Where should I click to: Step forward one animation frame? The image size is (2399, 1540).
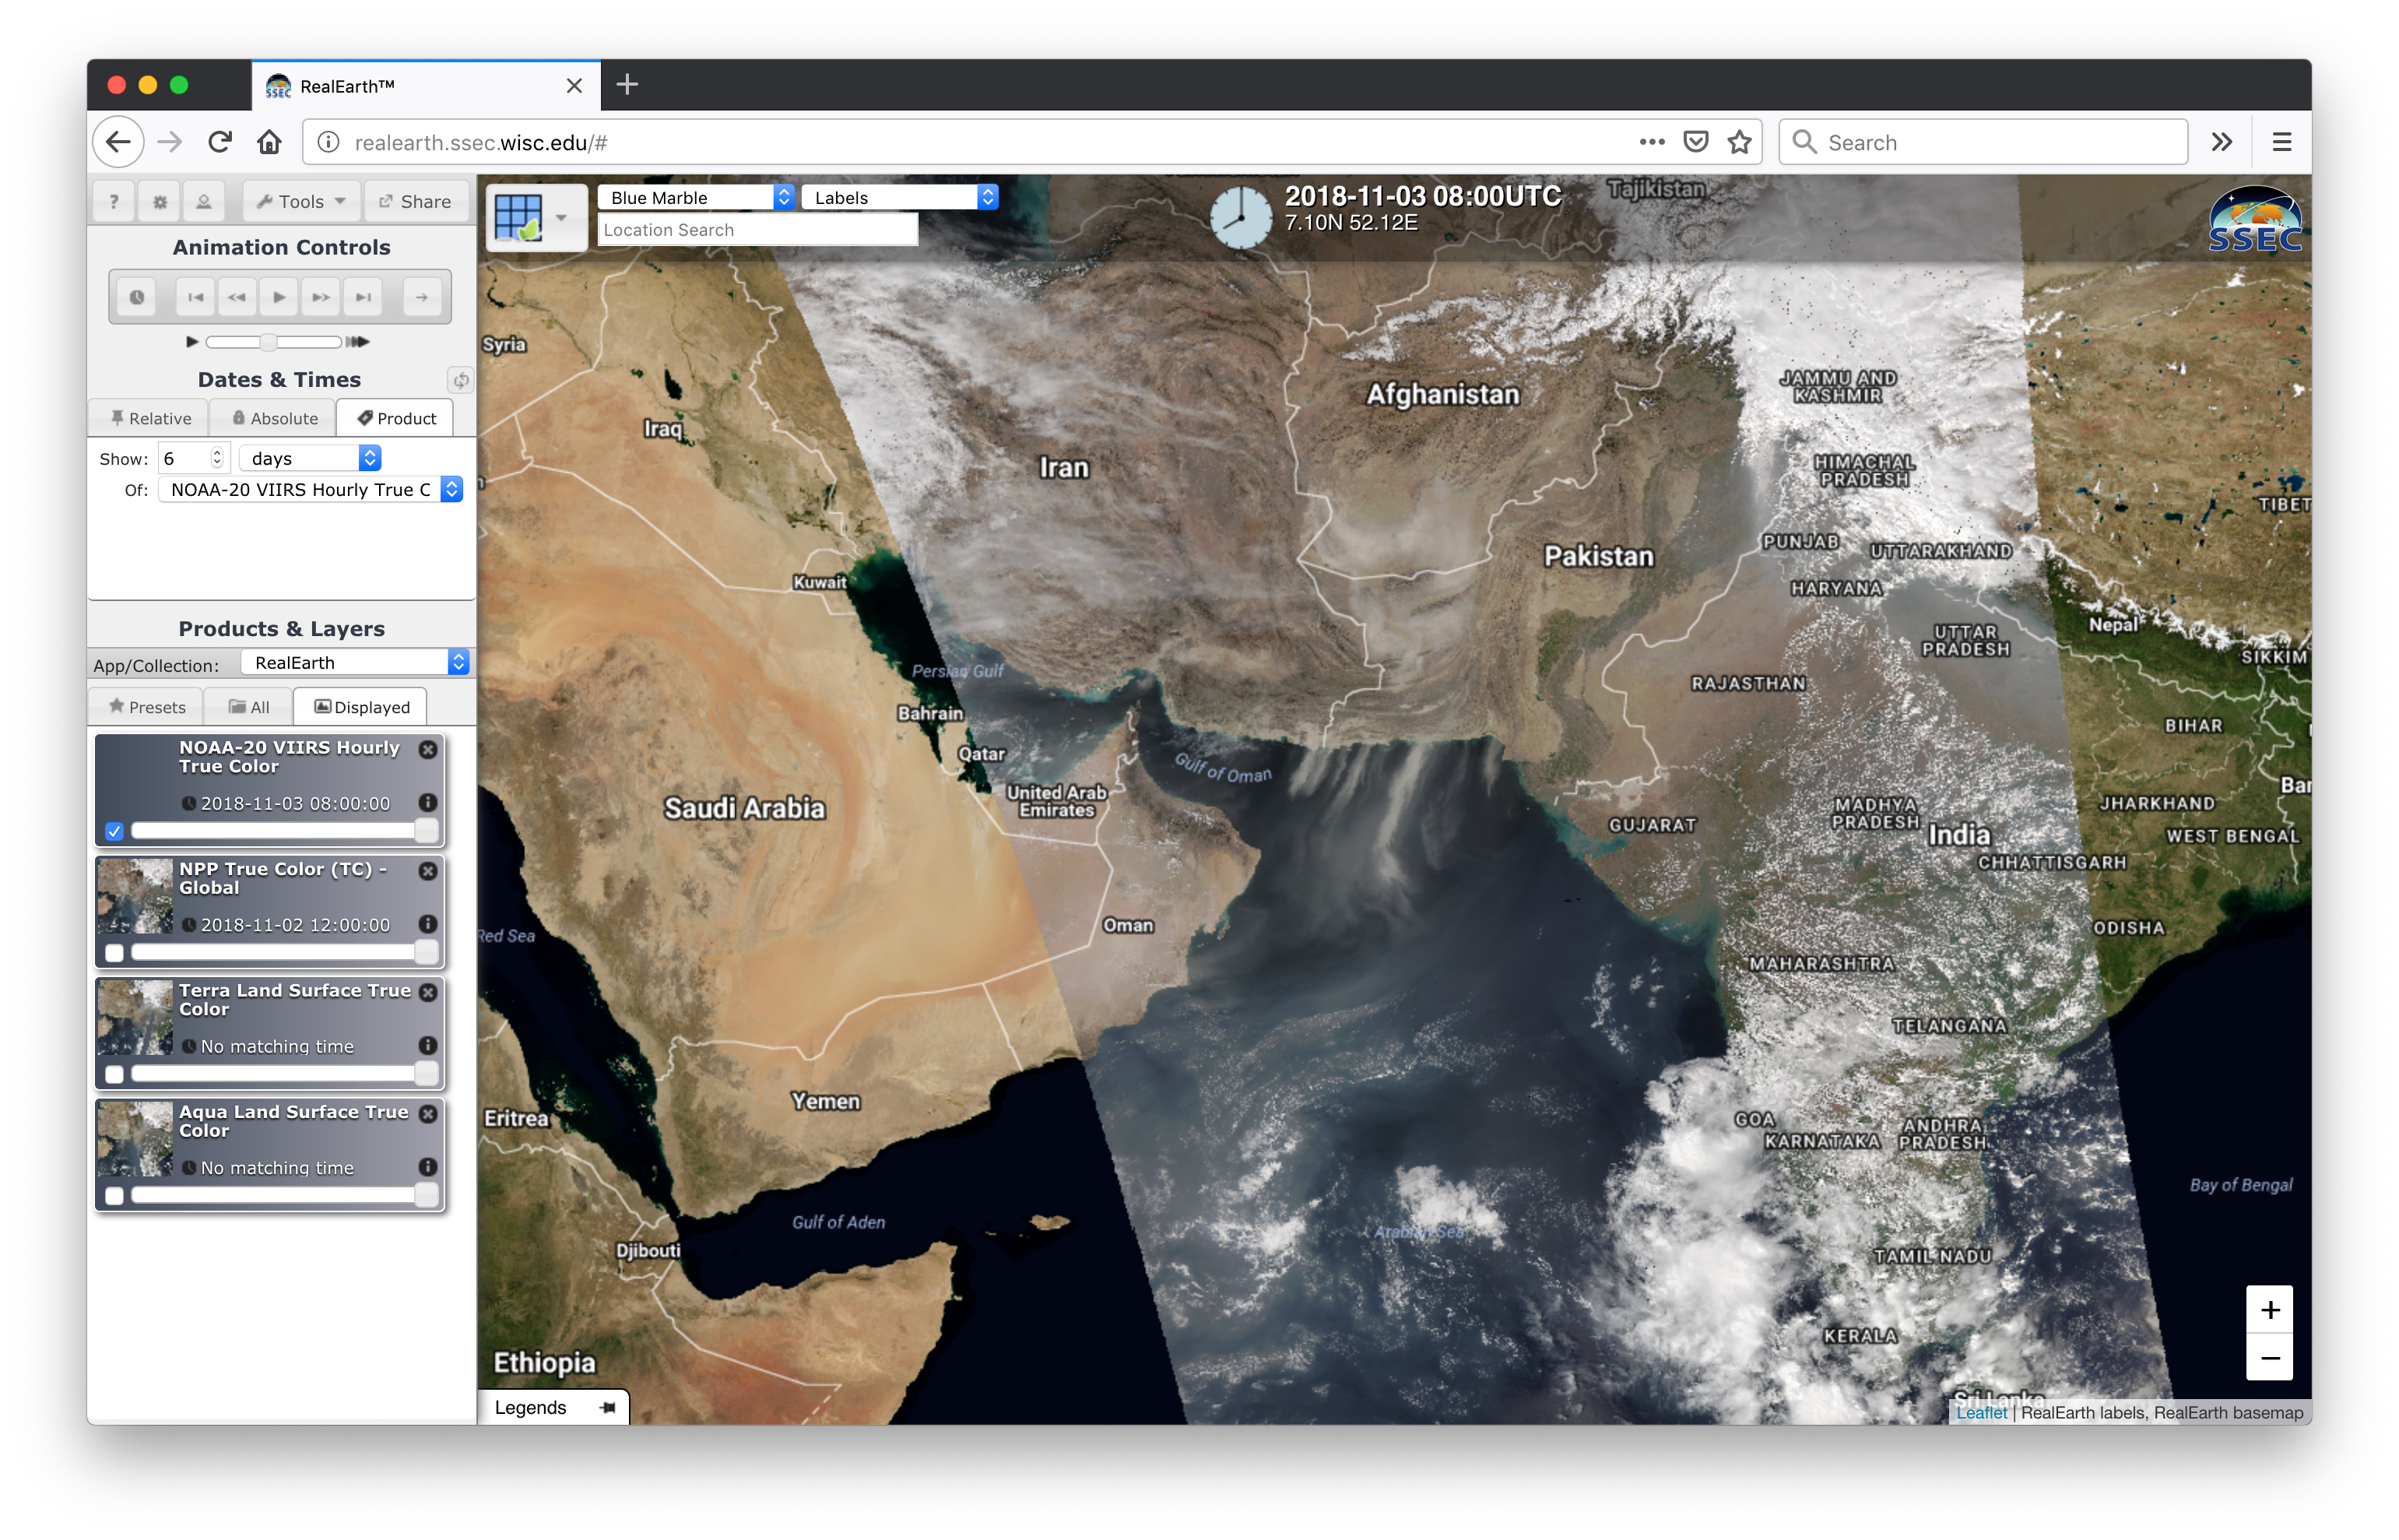click(x=321, y=297)
